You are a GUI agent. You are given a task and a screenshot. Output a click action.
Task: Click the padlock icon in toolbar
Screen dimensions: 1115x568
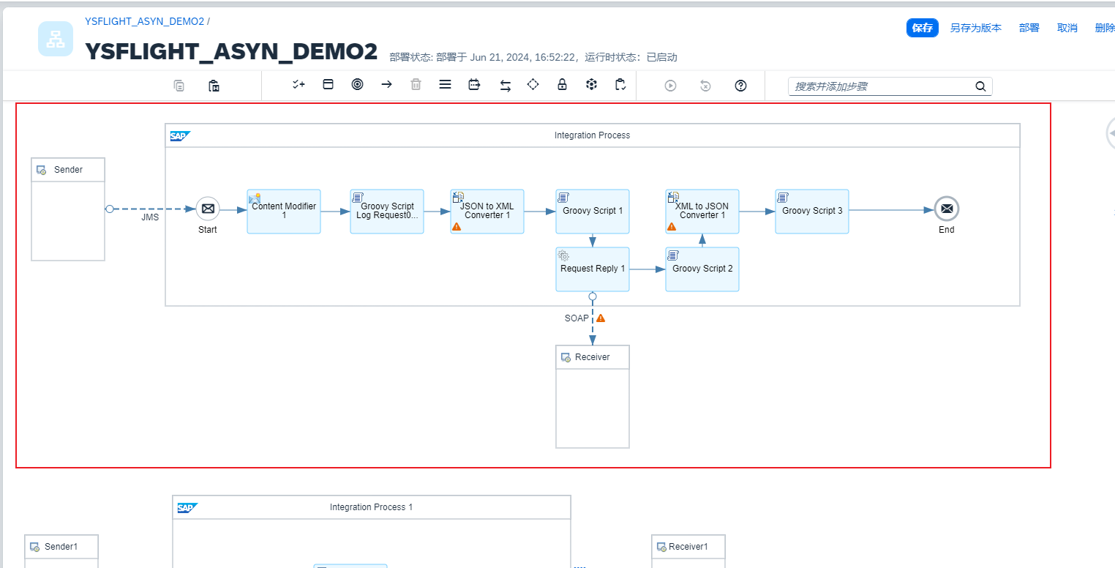tap(562, 84)
